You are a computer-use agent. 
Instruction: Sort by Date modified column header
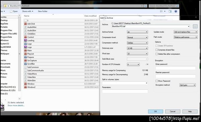click(90, 16)
